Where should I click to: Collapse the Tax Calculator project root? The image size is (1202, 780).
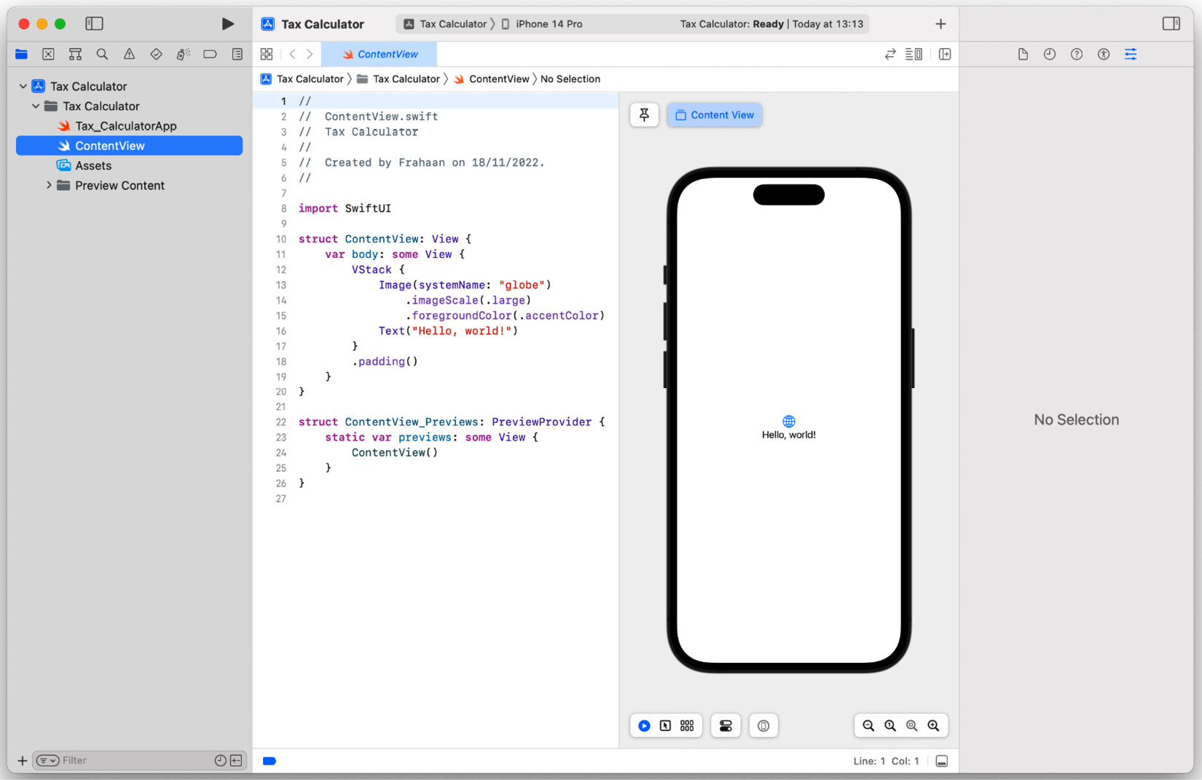[x=23, y=86]
